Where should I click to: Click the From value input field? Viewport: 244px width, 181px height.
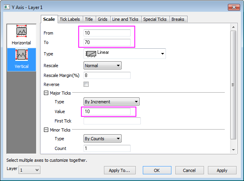(107, 33)
